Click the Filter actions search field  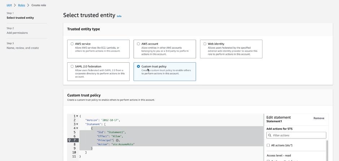(x=298, y=135)
